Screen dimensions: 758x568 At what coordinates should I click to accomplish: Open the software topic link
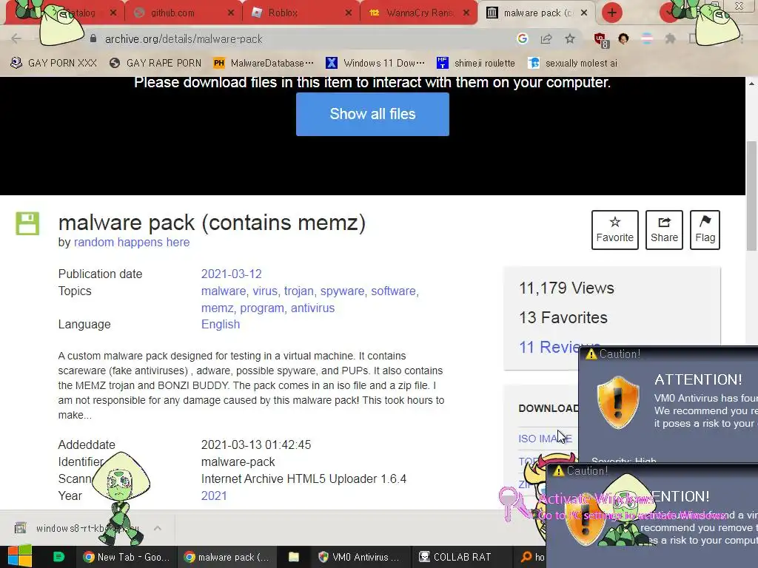pos(393,291)
